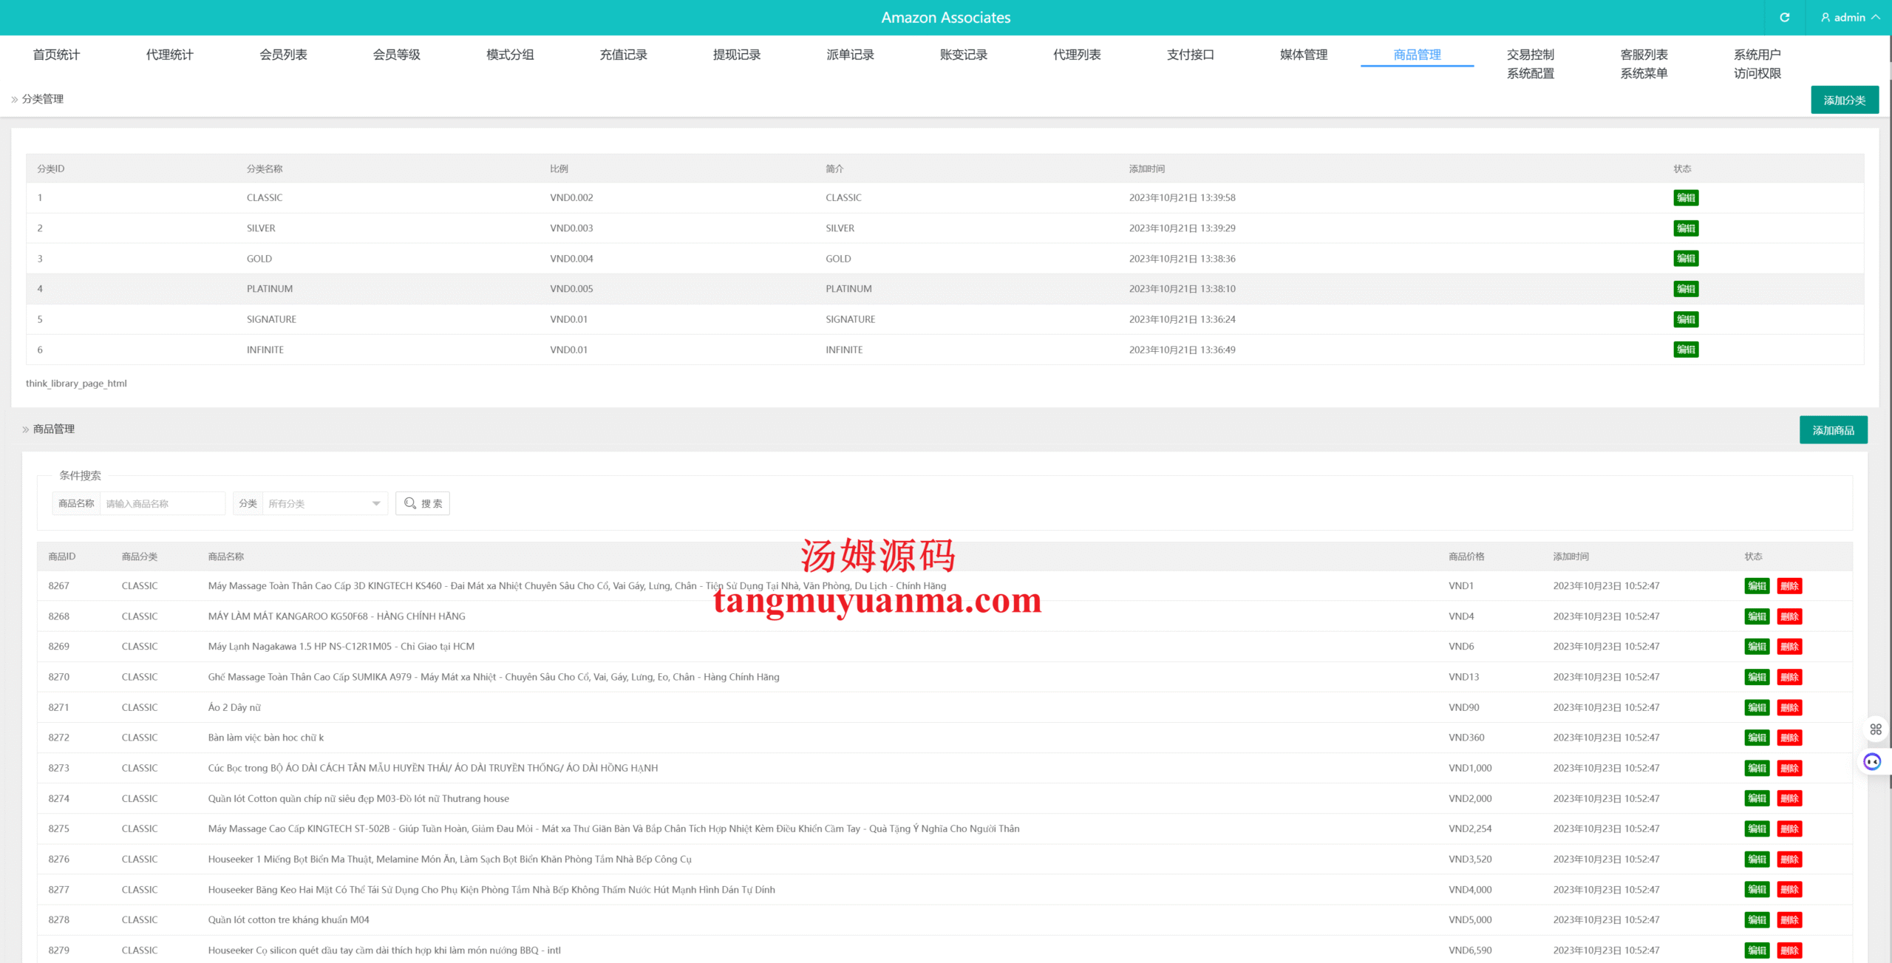Viewport: 1892px width, 963px height.
Task: Open the admin user menu
Action: (x=1850, y=17)
